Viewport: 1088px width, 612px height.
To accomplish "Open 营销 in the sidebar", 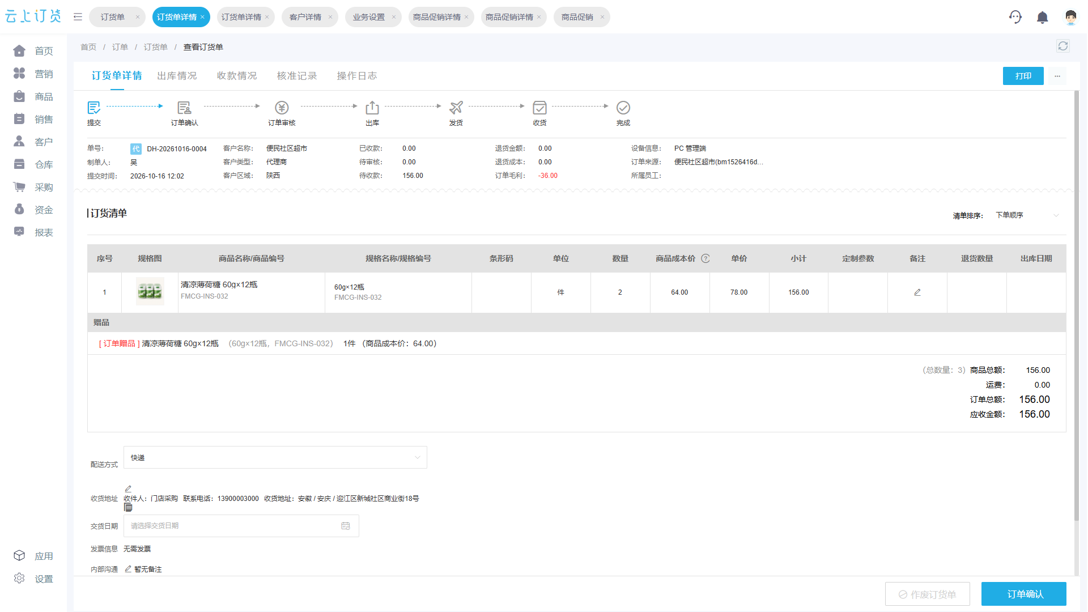I will (33, 74).
